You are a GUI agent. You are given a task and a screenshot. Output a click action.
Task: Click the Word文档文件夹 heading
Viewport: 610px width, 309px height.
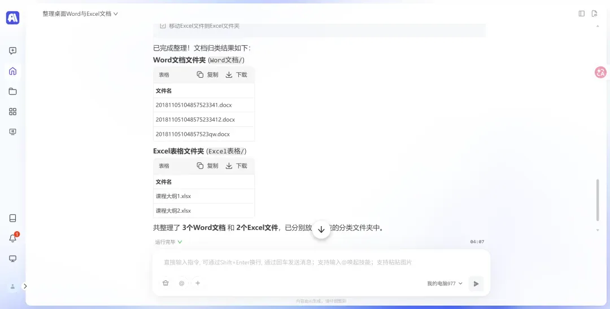pyautogui.click(x=180, y=60)
